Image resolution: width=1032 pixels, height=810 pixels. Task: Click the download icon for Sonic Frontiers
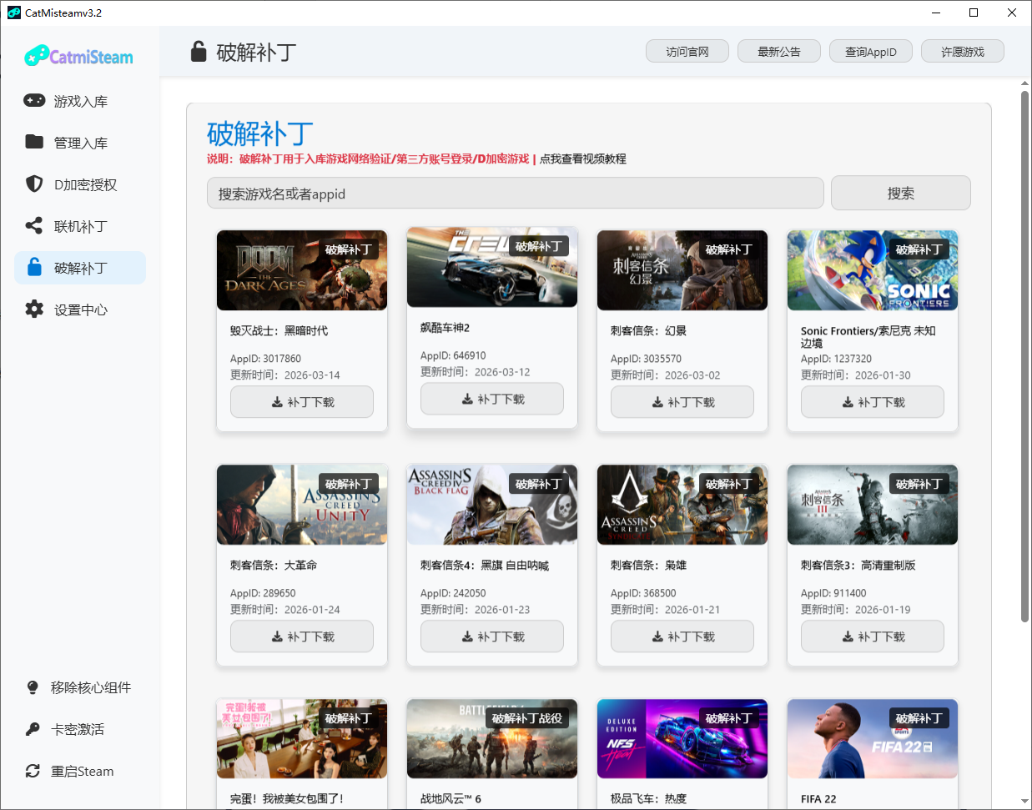[x=848, y=402]
